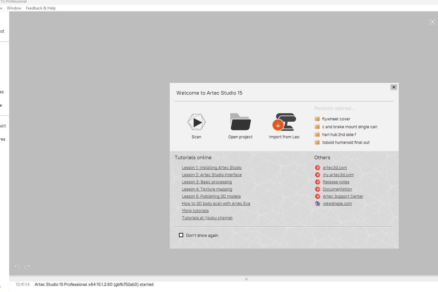The width and height of the screenshot is (438, 292).
Task: Open Lesson 3: Basic processing tutorial
Action: coord(207,182)
